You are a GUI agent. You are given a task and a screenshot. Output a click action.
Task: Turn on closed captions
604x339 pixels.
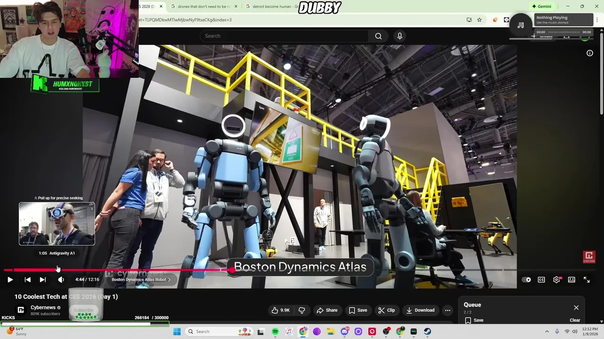[x=541, y=280]
